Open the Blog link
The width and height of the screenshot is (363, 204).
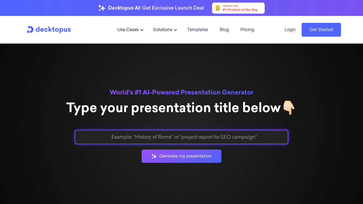pos(224,30)
